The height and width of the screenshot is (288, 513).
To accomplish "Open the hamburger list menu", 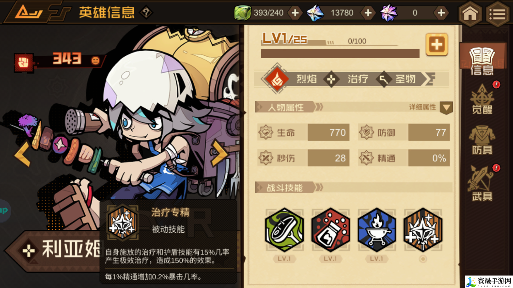I will coord(497,13).
